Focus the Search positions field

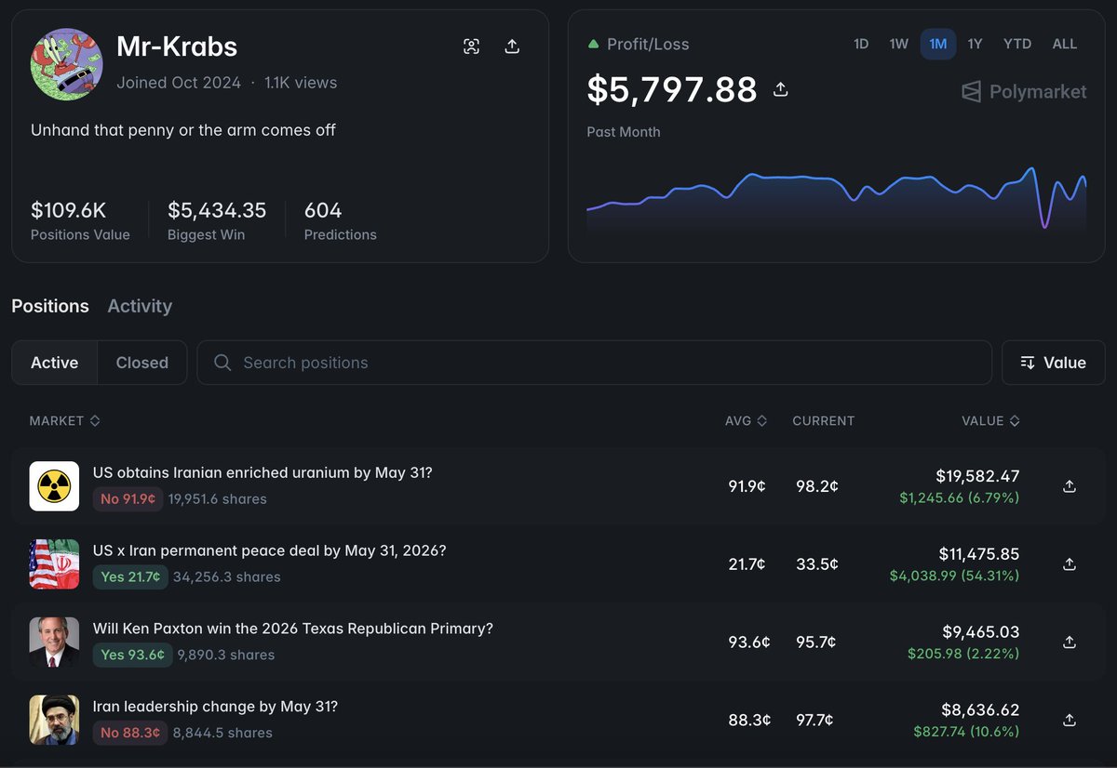pos(594,363)
